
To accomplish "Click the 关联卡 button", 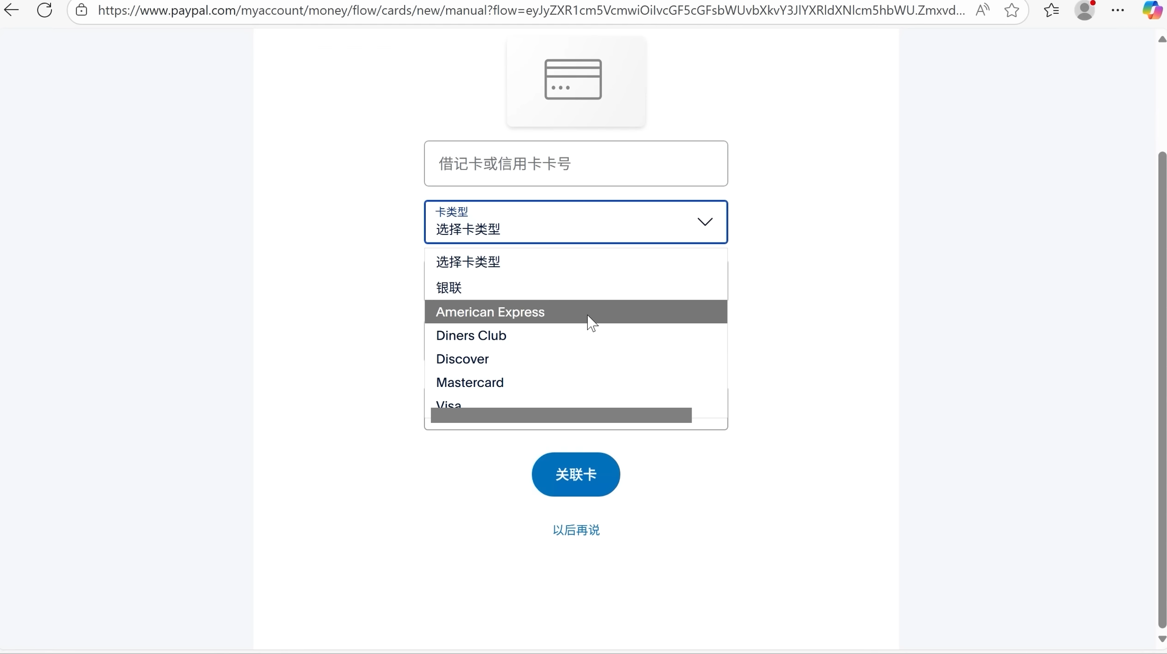I will pyautogui.click(x=575, y=474).
